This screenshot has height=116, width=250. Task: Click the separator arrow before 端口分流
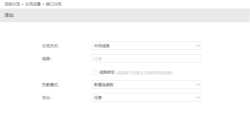click(x=43, y=5)
